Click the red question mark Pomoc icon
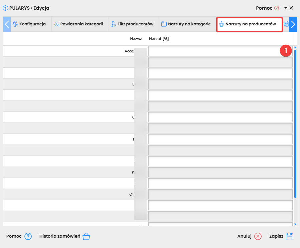 (x=276, y=8)
